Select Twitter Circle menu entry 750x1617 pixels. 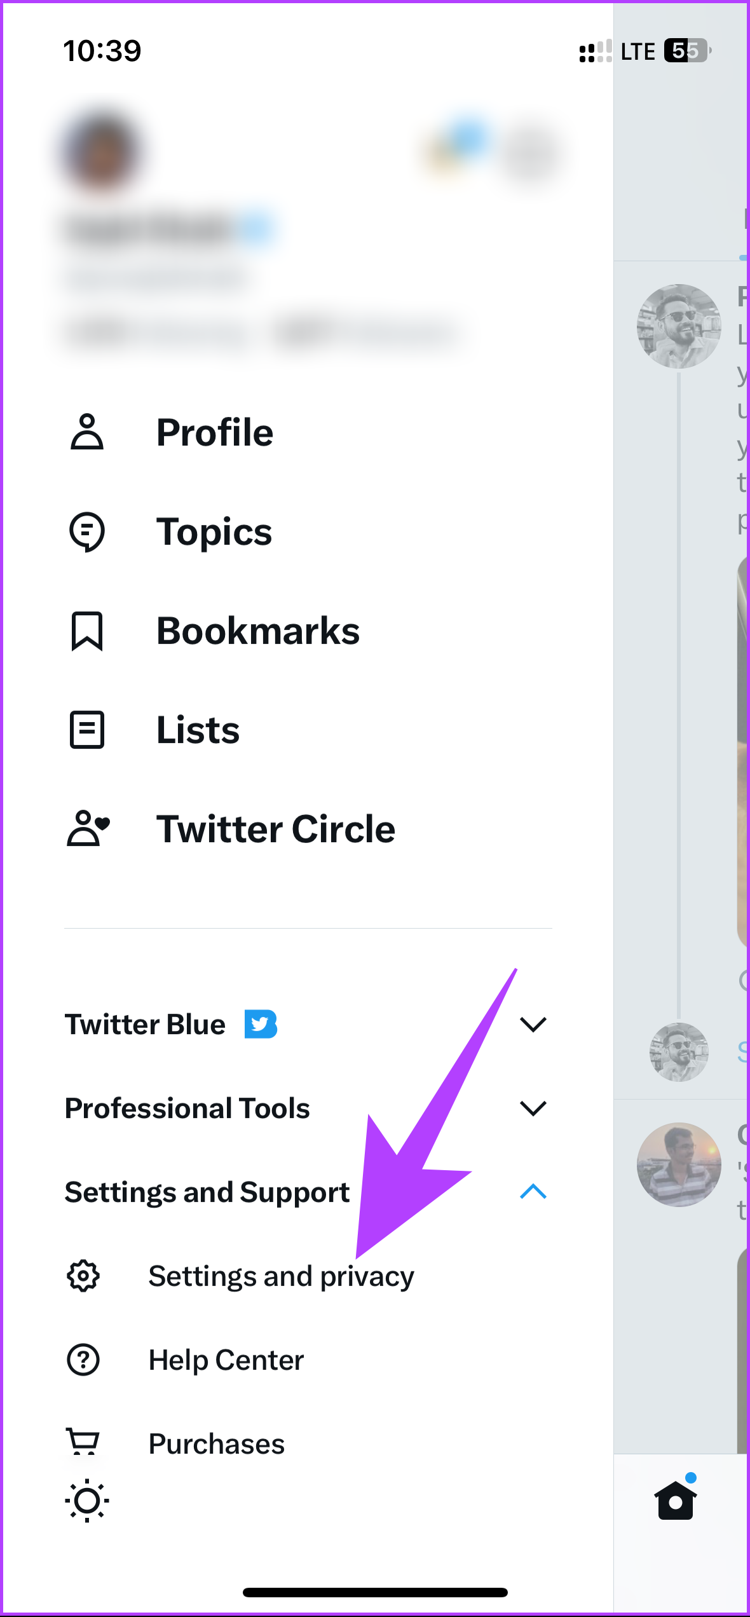(x=276, y=829)
